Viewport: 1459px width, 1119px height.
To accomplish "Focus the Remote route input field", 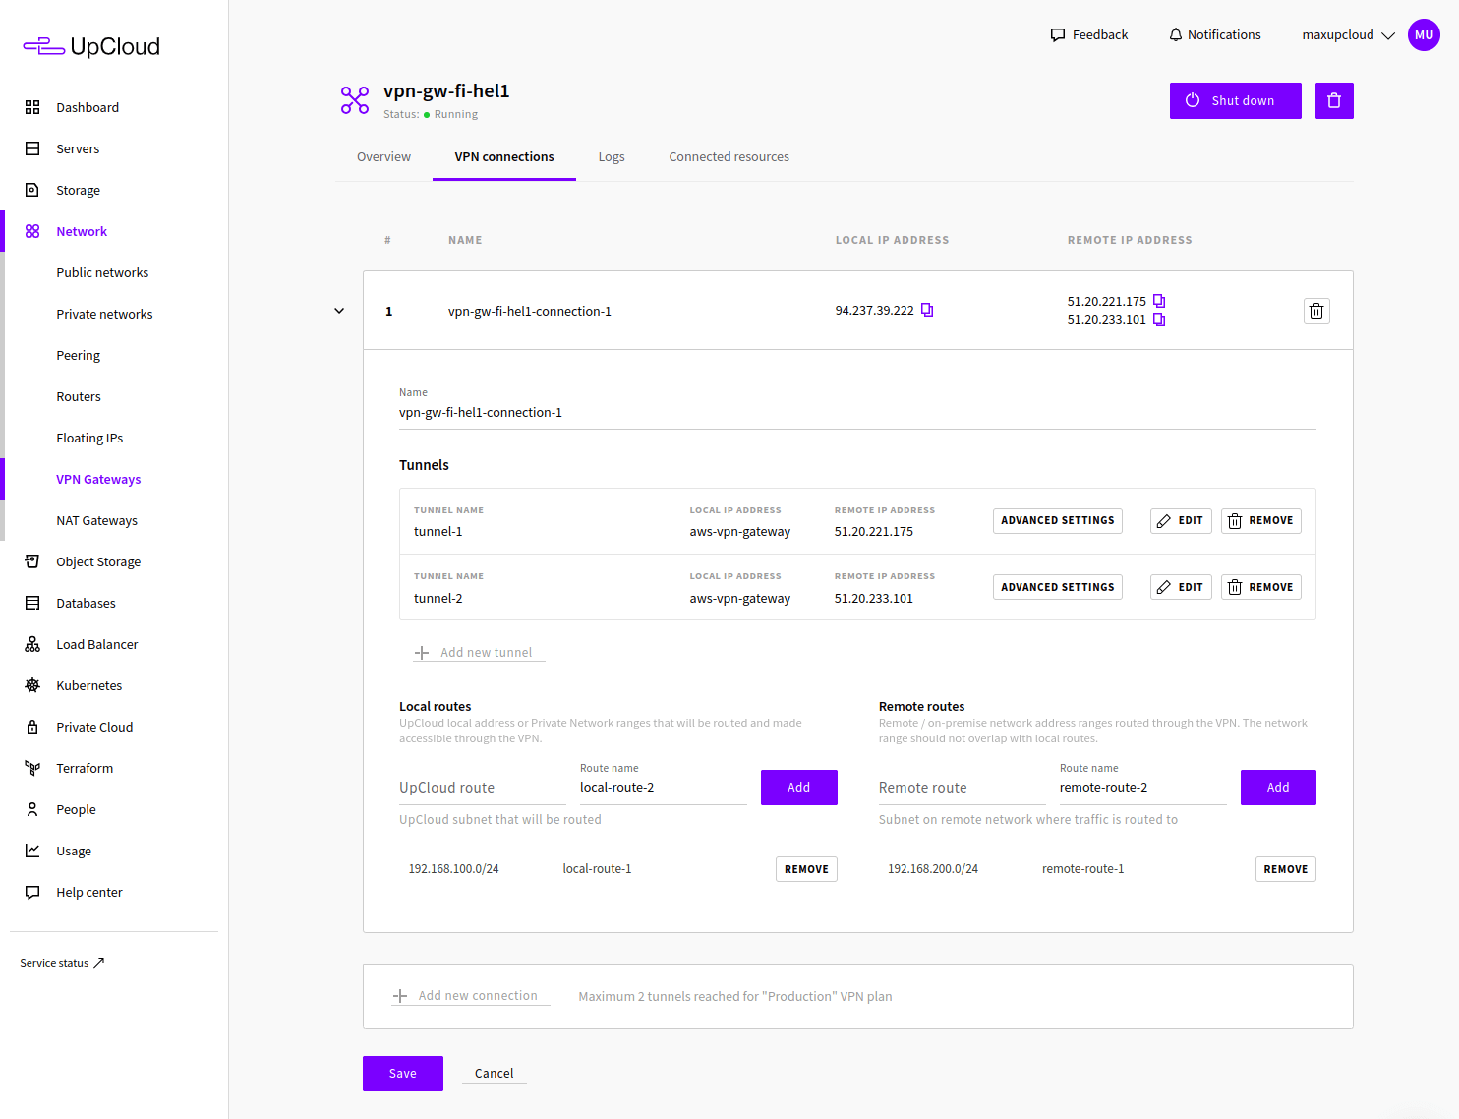I will [x=962, y=788].
